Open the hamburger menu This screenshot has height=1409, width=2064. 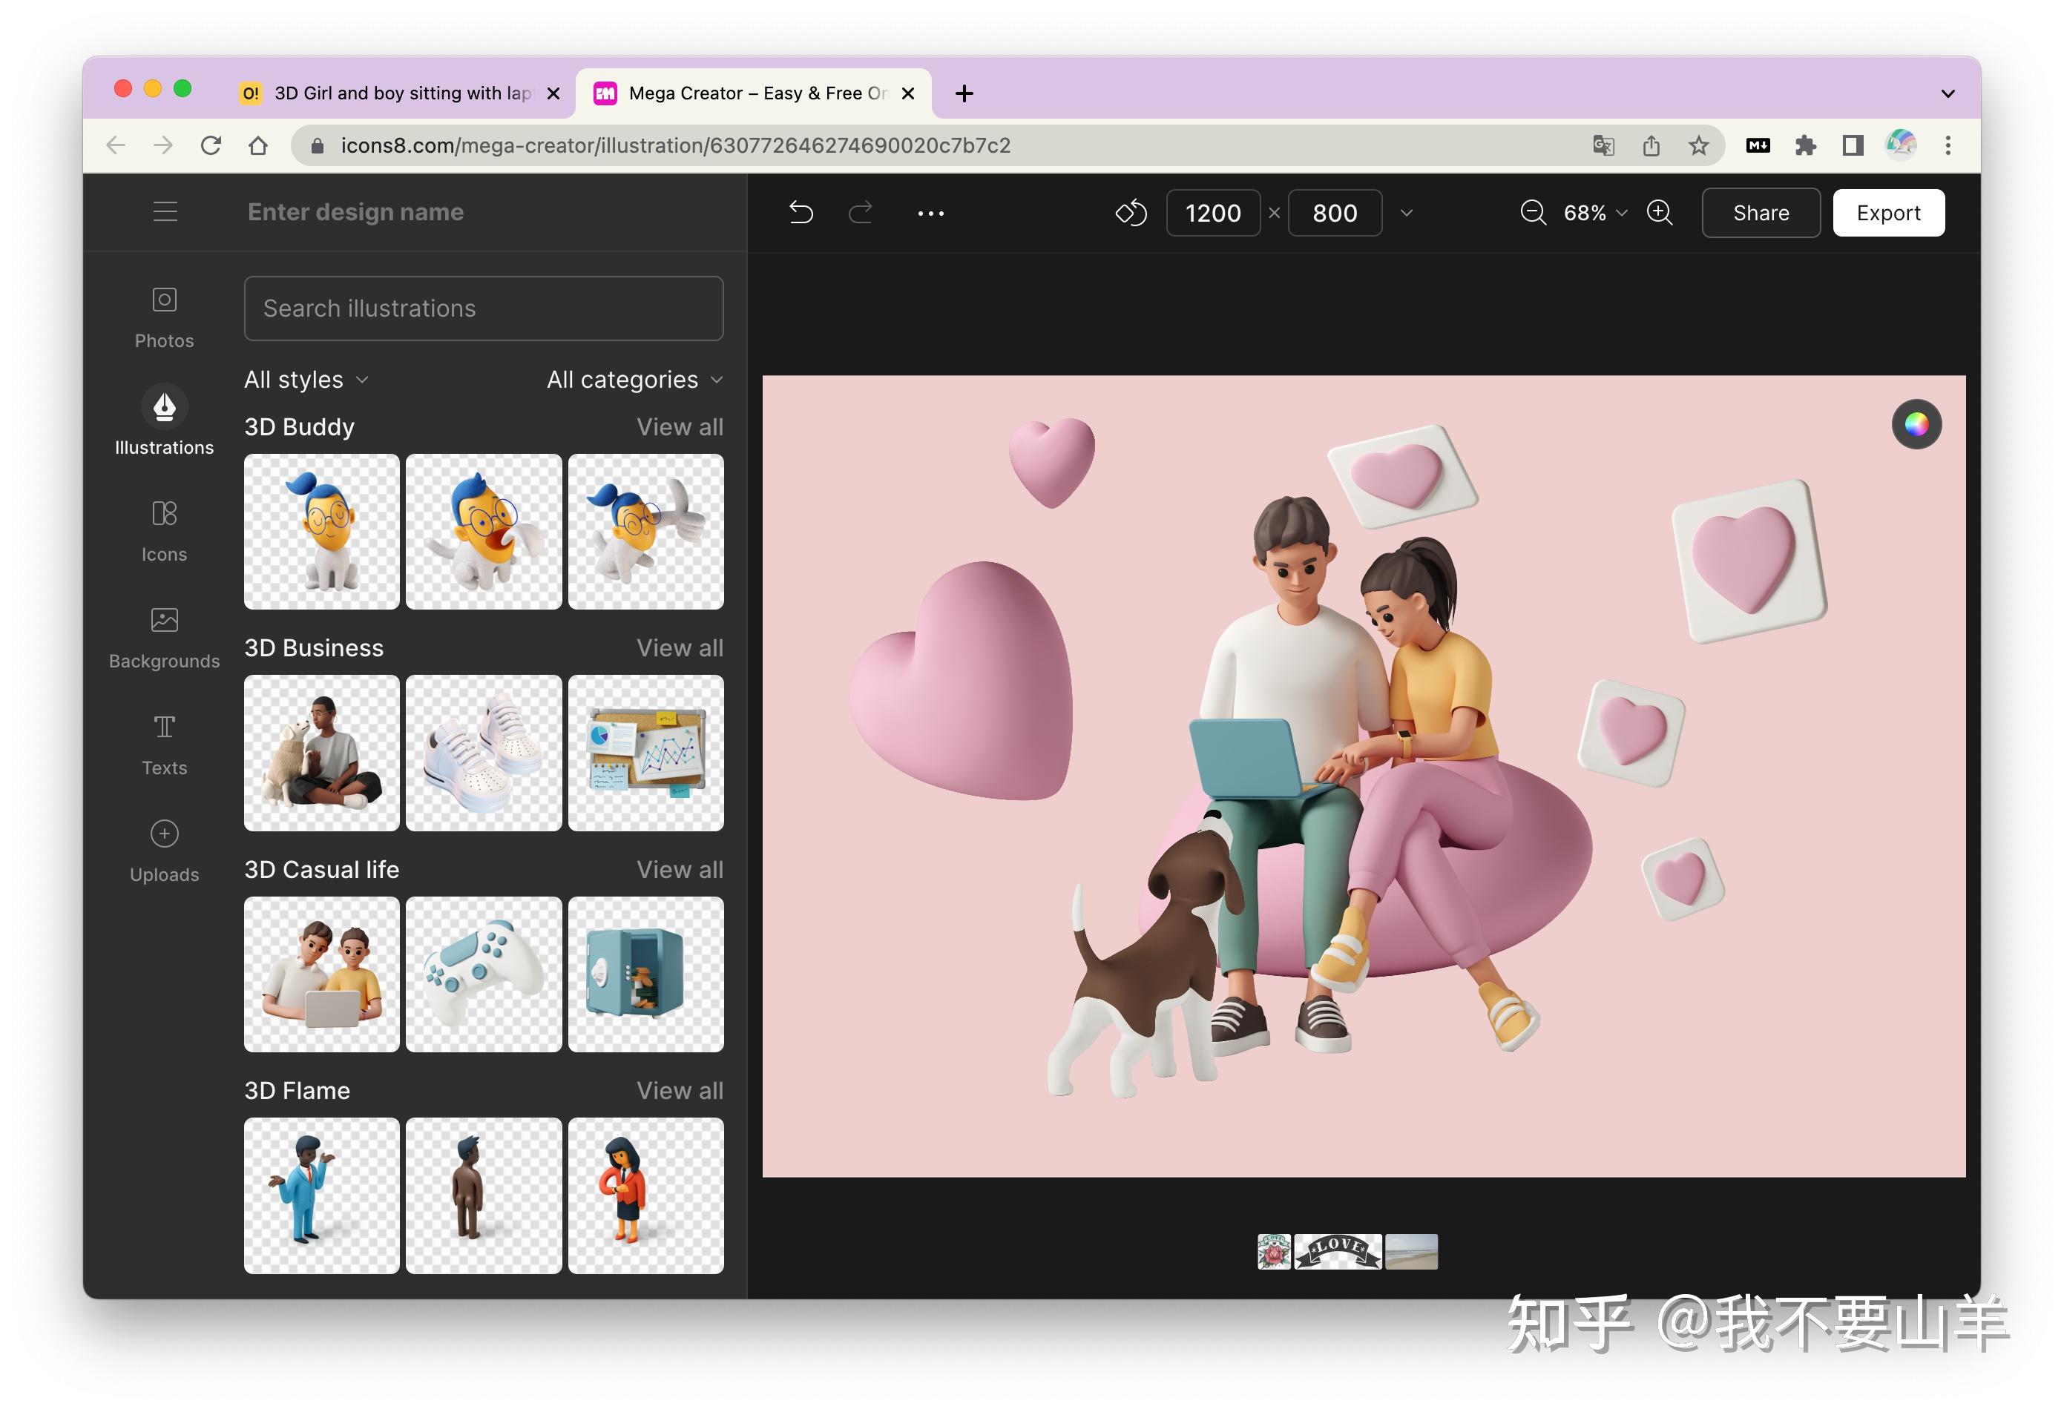[x=165, y=211]
